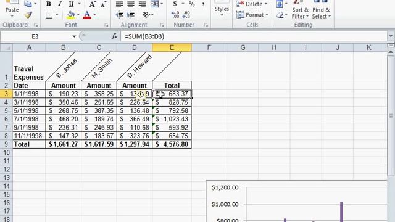Select the Total header cell in row 2
The width and height of the screenshot is (395, 222).
pos(172,86)
